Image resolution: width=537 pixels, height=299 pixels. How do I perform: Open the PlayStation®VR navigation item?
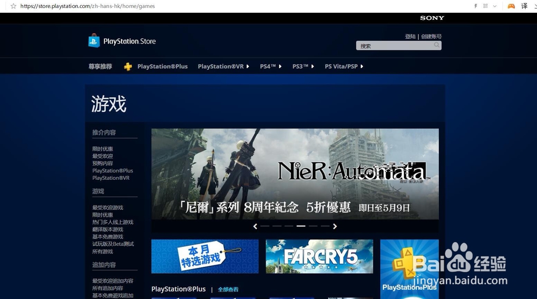tap(221, 67)
